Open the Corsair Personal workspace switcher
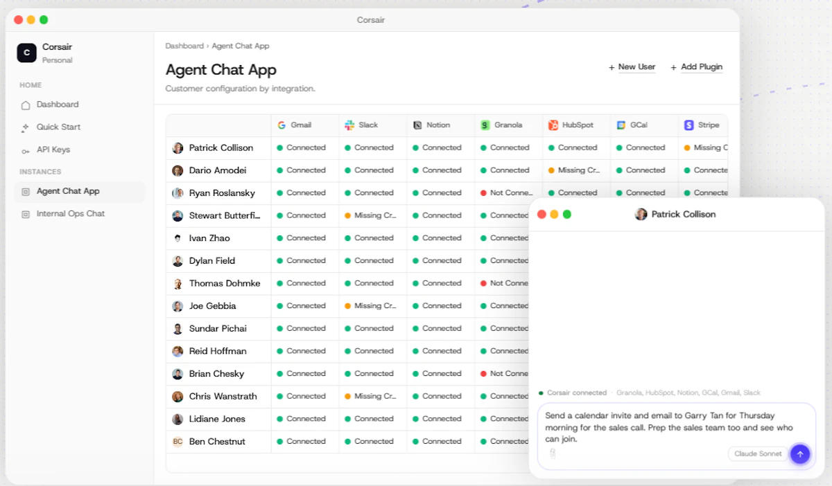The image size is (832, 486). tap(45, 53)
